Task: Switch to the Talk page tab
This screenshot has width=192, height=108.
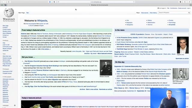Action: [27, 13]
